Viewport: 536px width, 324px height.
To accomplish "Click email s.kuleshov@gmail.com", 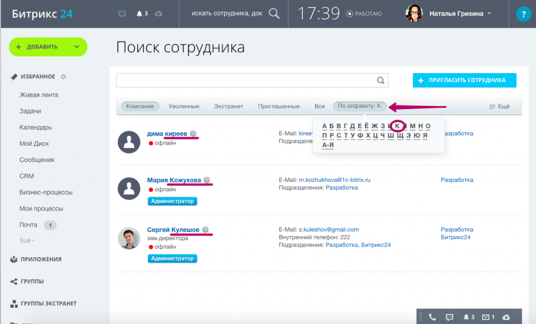I will pos(329,229).
